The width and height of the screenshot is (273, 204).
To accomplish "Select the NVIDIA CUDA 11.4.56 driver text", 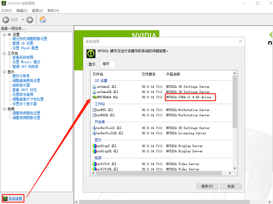I will 189,97.
